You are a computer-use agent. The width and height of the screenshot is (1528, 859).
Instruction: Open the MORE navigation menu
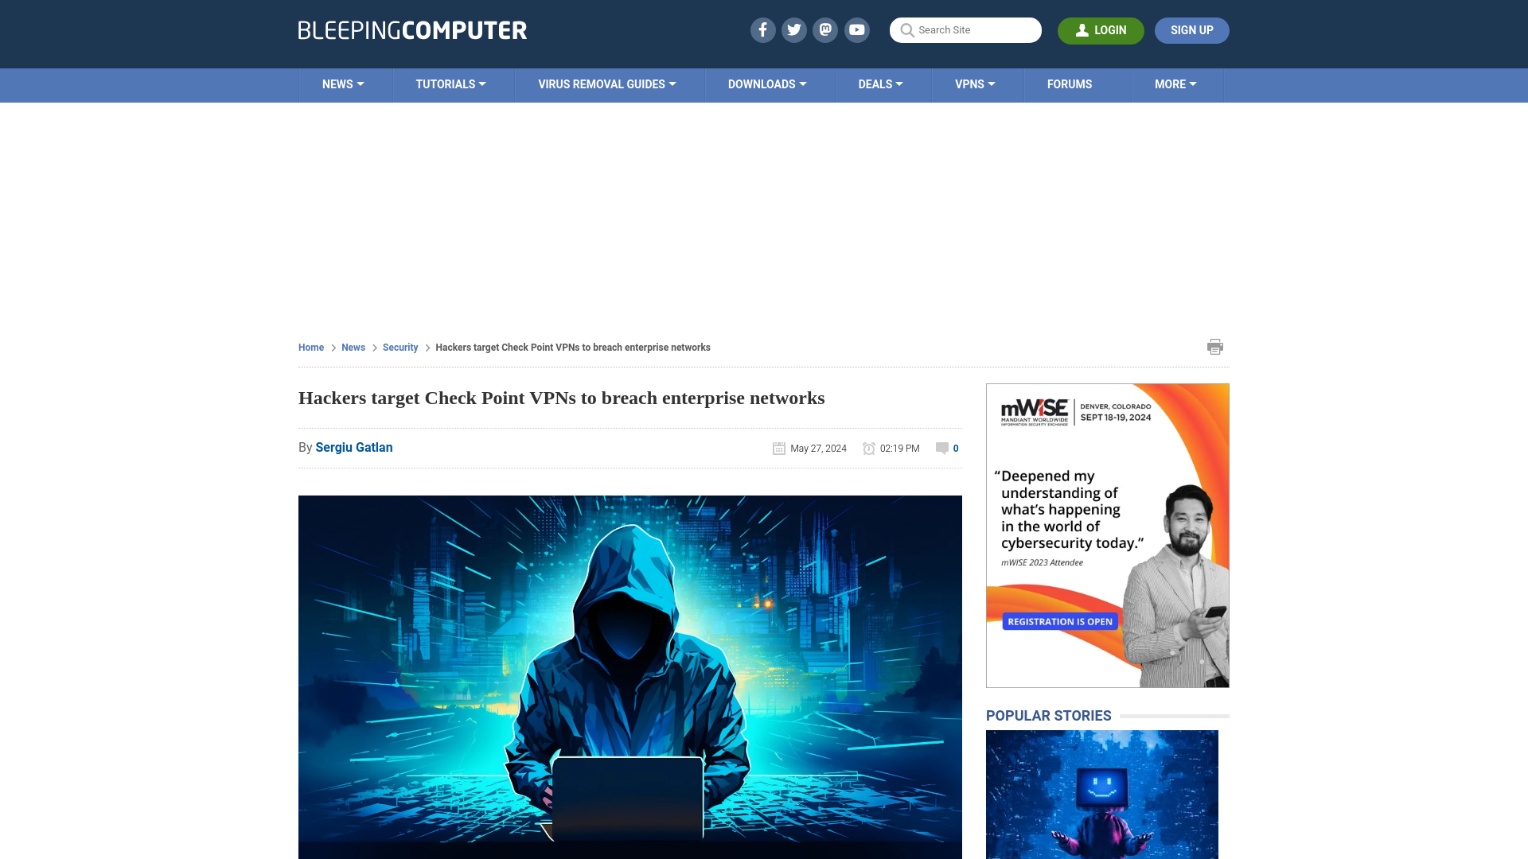click(x=1175, y=84)
